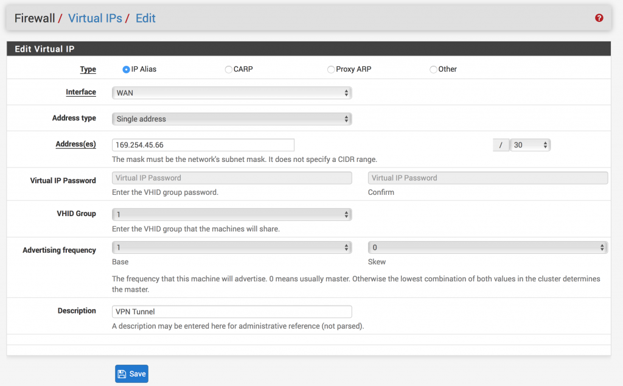The height and width of the screenshot is (386, 623).
Task: Click the floppy disk icon on Save
Action: 122,374
